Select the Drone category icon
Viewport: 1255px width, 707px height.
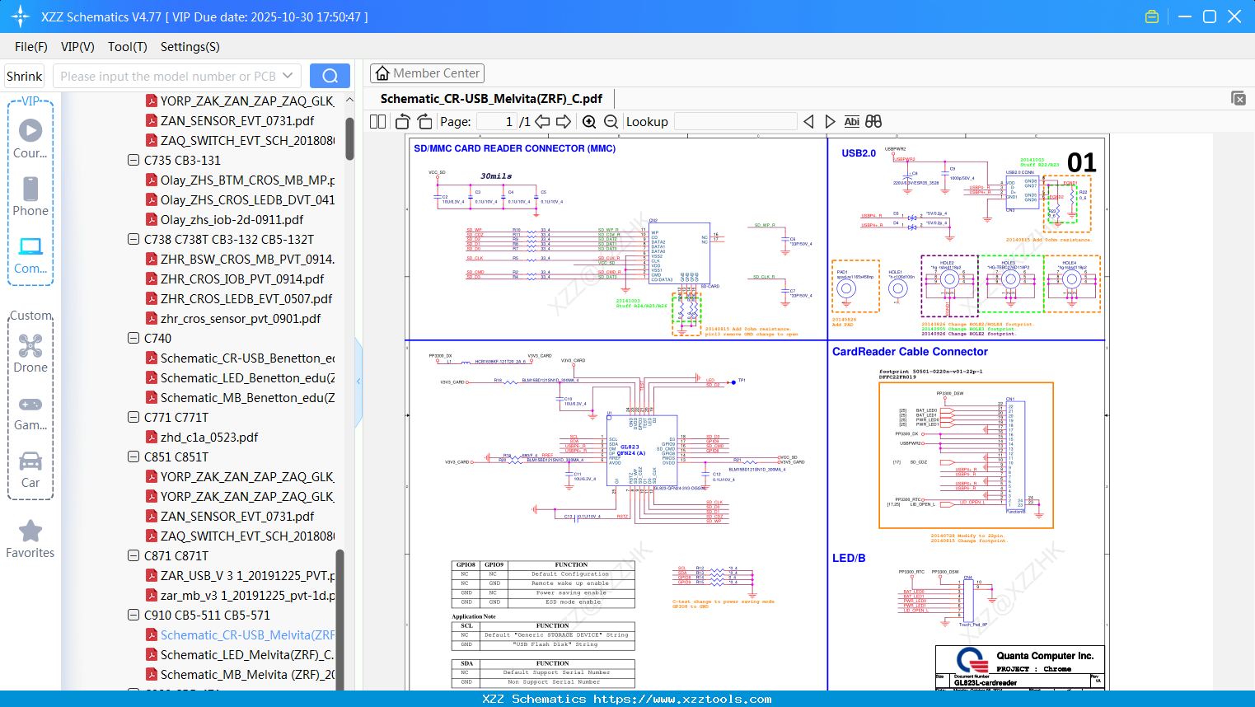(30, 353)
